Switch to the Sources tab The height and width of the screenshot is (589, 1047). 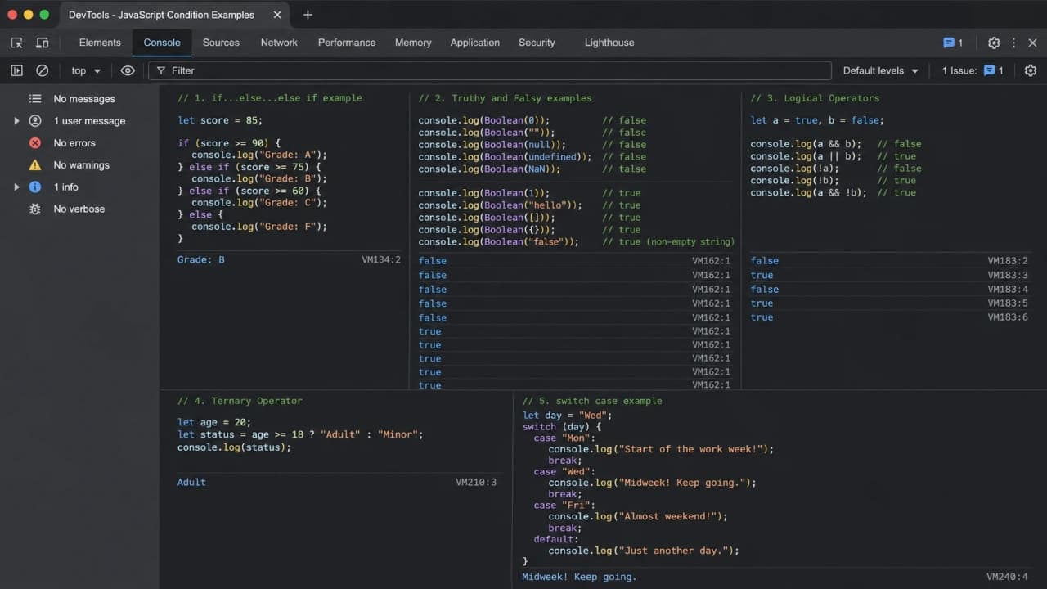click(221, 43)
